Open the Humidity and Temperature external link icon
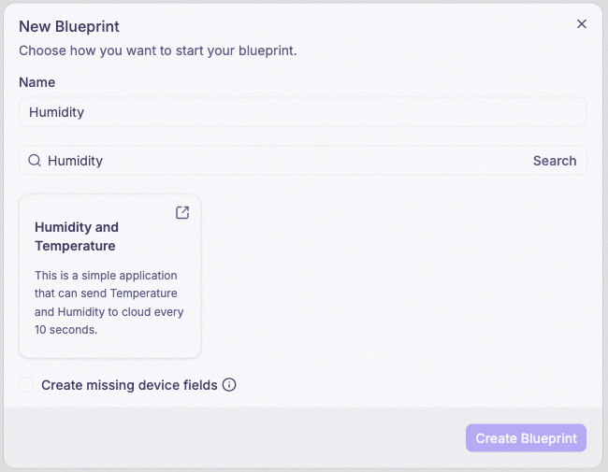The width and height of the screenshot is (608, 472). click(182, 212)
